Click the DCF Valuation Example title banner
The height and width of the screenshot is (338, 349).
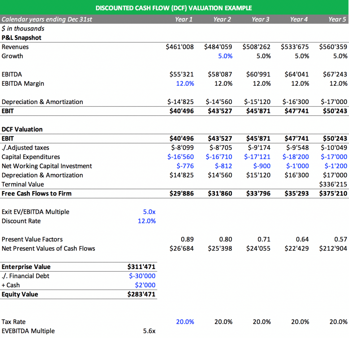tap(174, 8)
